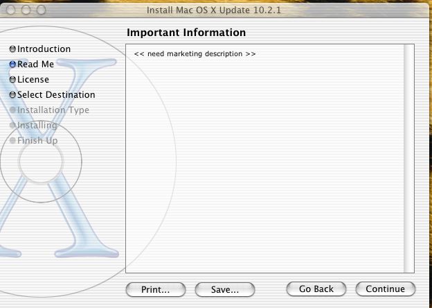The width and height of the screenshot is (432, 308).
Task: Open the Print... dialog
Action: tap(155, 289)
